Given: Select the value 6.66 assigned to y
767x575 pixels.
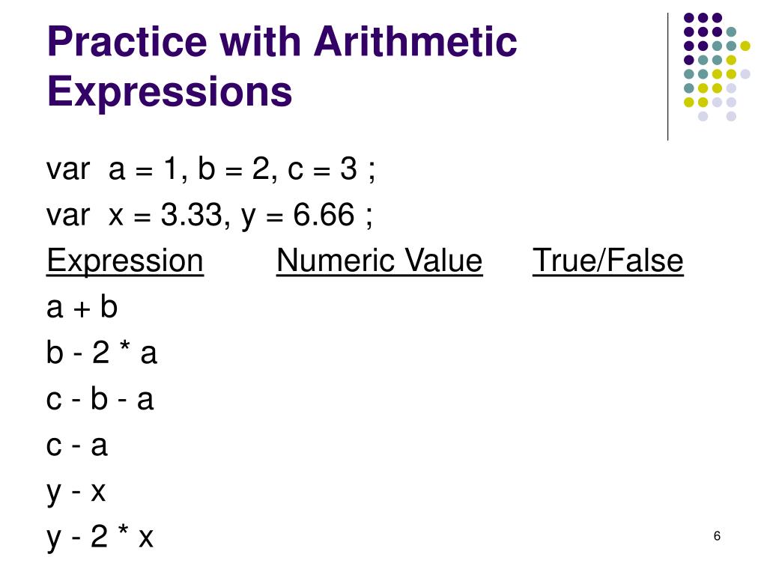Looking at the screenshot, I should pyautogui.click(x=324, y=216).
